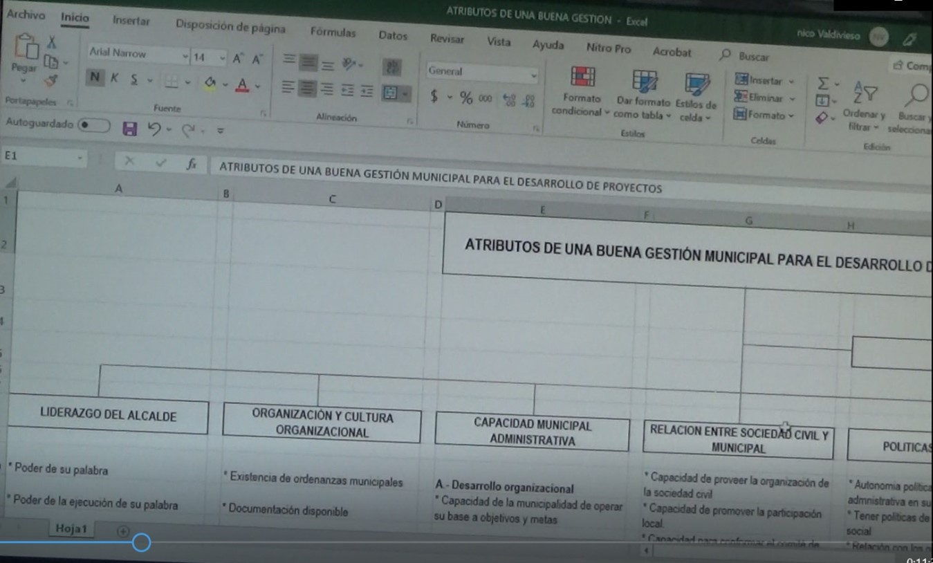
Task: Apply percent style
Action: (466, 98)
